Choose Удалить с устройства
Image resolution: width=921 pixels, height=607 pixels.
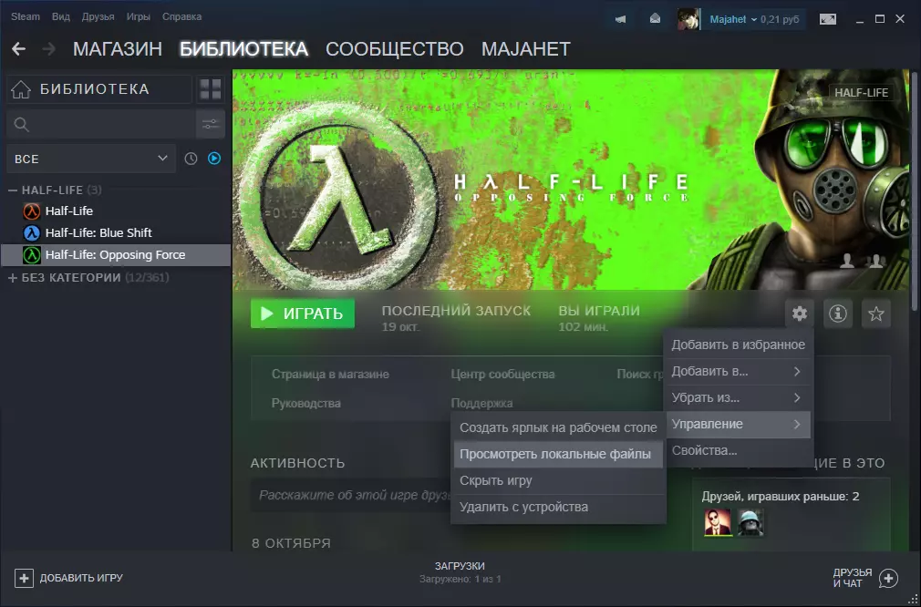pos(558,508)
